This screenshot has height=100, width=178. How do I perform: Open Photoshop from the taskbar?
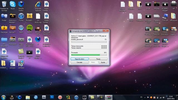[x=52, y=97]
